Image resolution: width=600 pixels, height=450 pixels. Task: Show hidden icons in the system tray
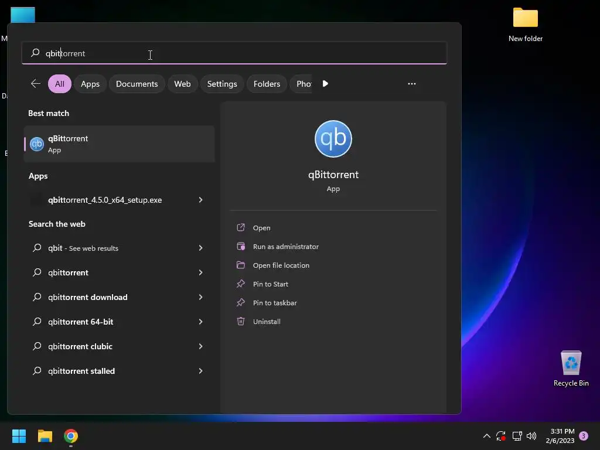tap(487, 436)
